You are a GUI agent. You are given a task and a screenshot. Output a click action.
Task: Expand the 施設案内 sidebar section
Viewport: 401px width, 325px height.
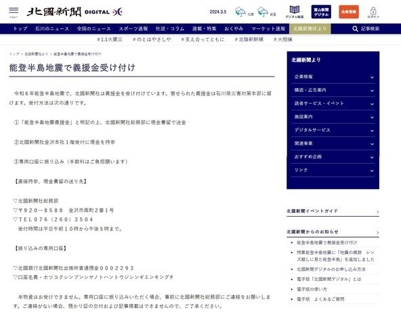(333, 116)
